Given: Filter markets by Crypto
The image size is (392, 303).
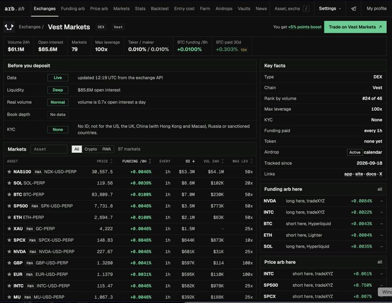Looking at the screenshot, I should coord(91,149).
